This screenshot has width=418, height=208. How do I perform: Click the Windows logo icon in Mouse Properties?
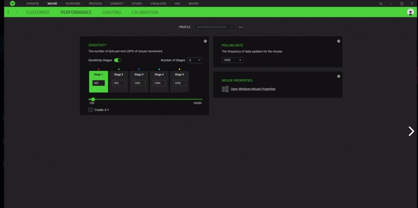pyautogui.click(x=225, y=89)
